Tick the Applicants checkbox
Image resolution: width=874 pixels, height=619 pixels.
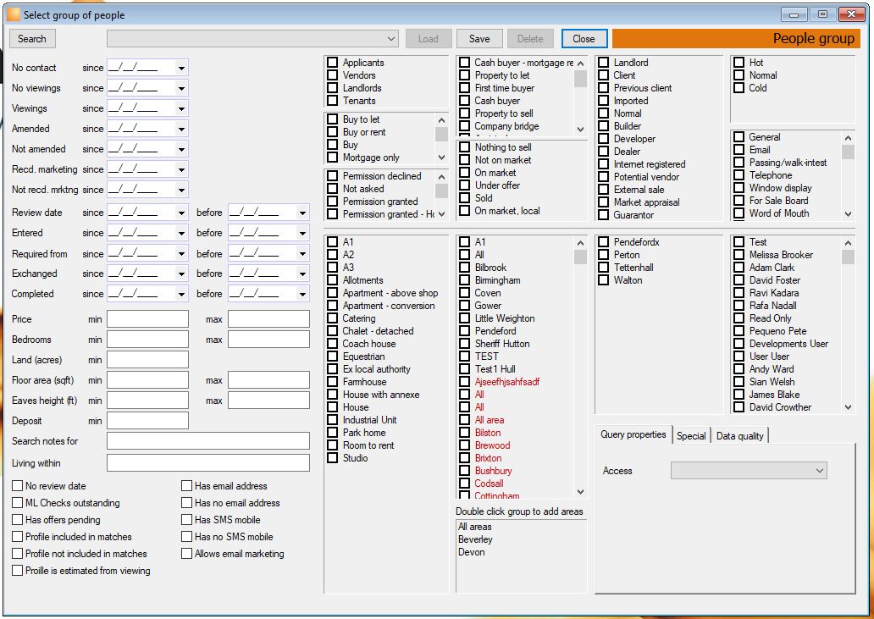(x=333, y=63)
